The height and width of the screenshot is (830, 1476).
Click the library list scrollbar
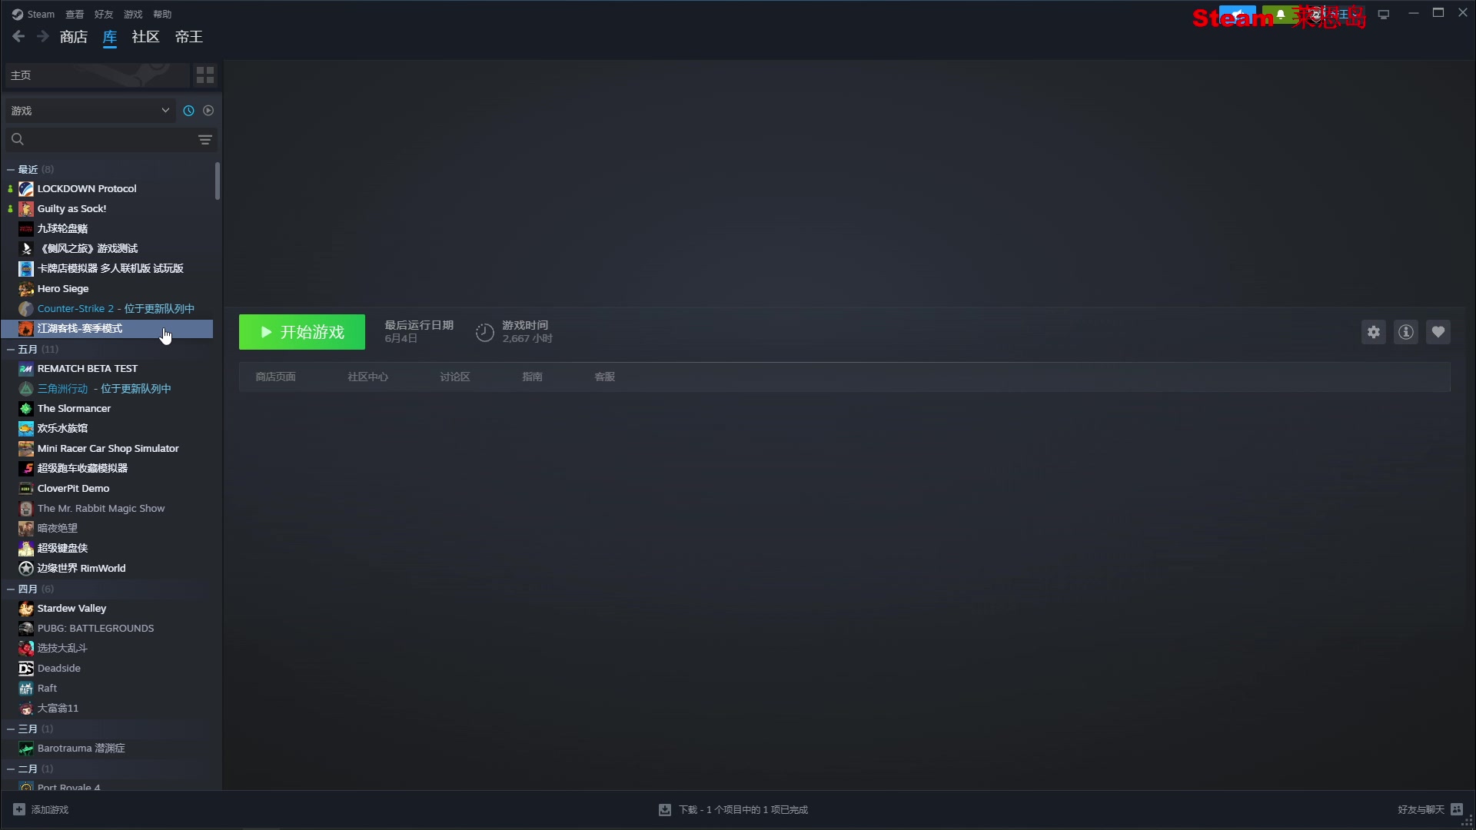click(218, 181)
